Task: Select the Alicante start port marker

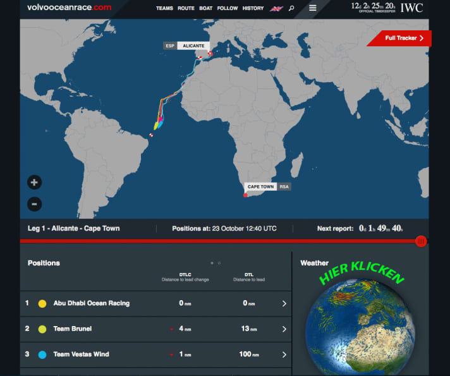Action: [210, 53]
